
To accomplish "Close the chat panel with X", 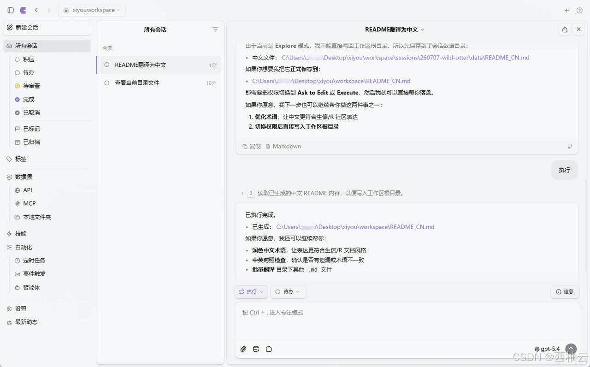I will click(579, 30).
